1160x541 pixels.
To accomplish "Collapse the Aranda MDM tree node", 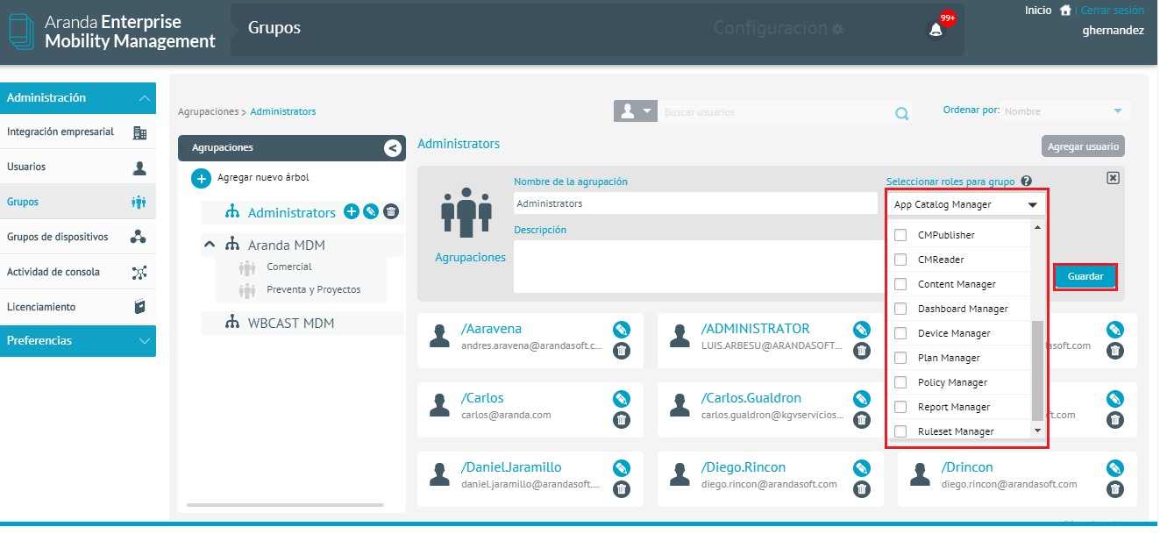I will [210, 245].
